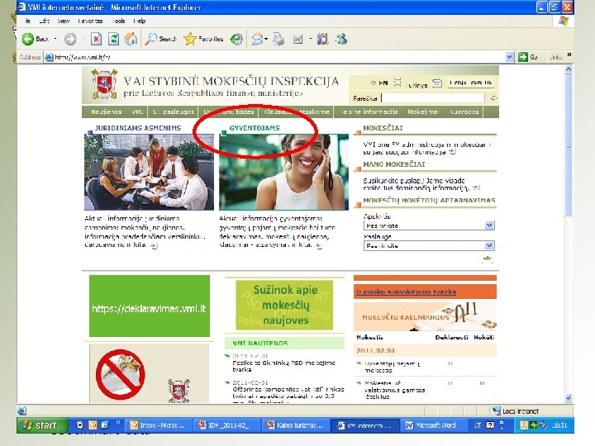Click Sužinok apie mokesčių naujoves banner

tap(284, 306)
